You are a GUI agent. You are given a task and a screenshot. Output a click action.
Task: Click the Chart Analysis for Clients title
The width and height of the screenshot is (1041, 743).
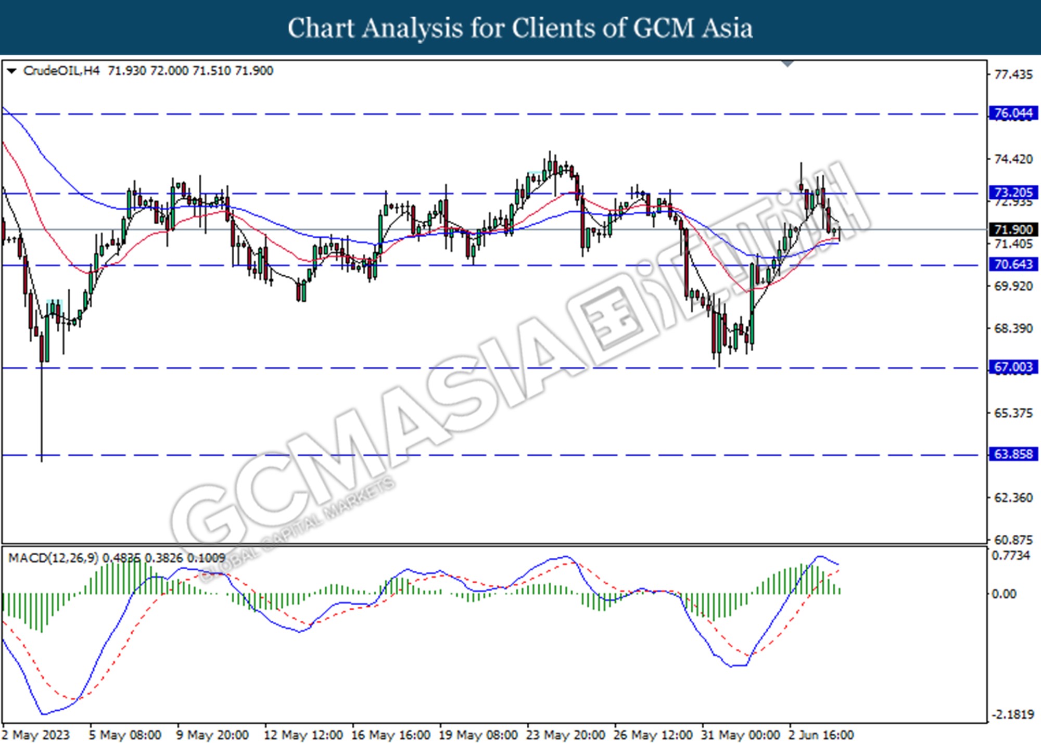pos(520,28)
